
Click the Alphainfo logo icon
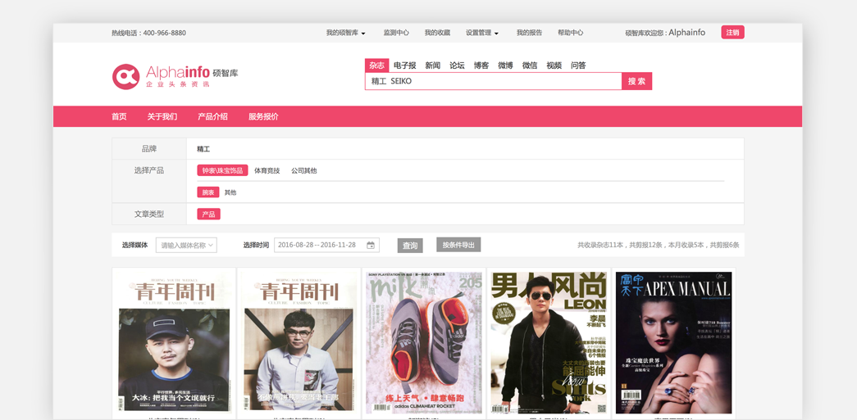coord(125,76)
